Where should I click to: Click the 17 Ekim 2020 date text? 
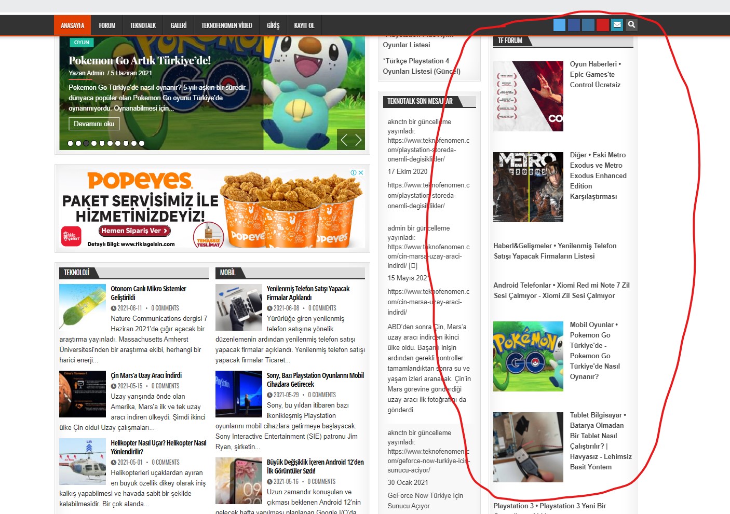point(408,171)
